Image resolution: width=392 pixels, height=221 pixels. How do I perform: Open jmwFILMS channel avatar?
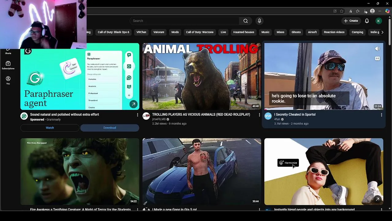click(146, 116)
